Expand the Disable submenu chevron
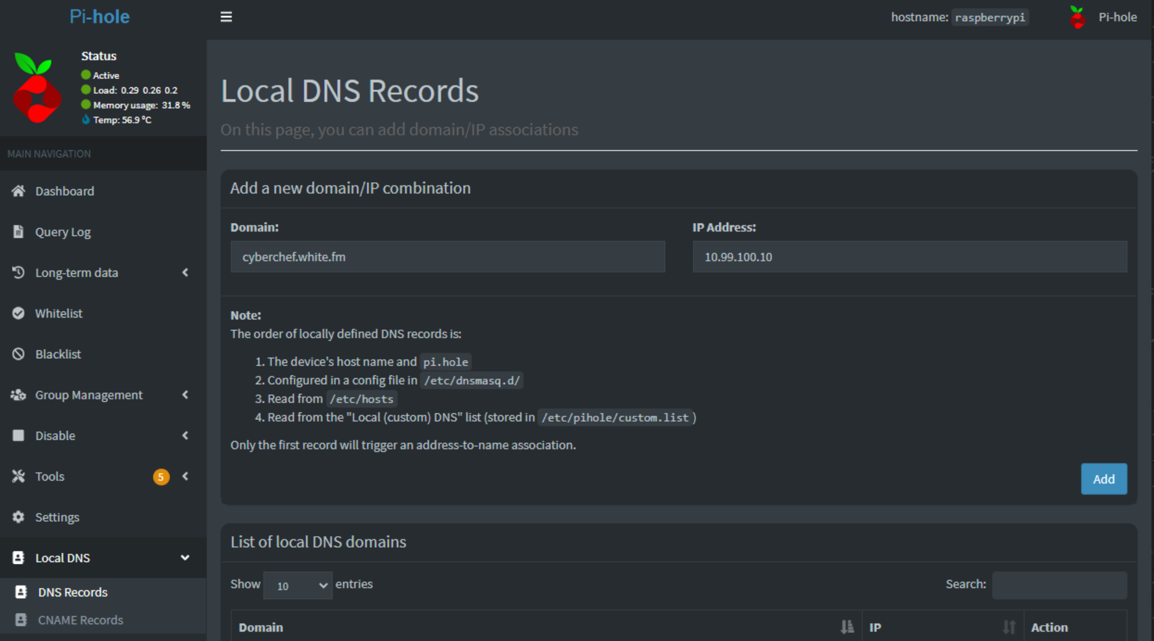1154x641 pixels. click(185, 435)
